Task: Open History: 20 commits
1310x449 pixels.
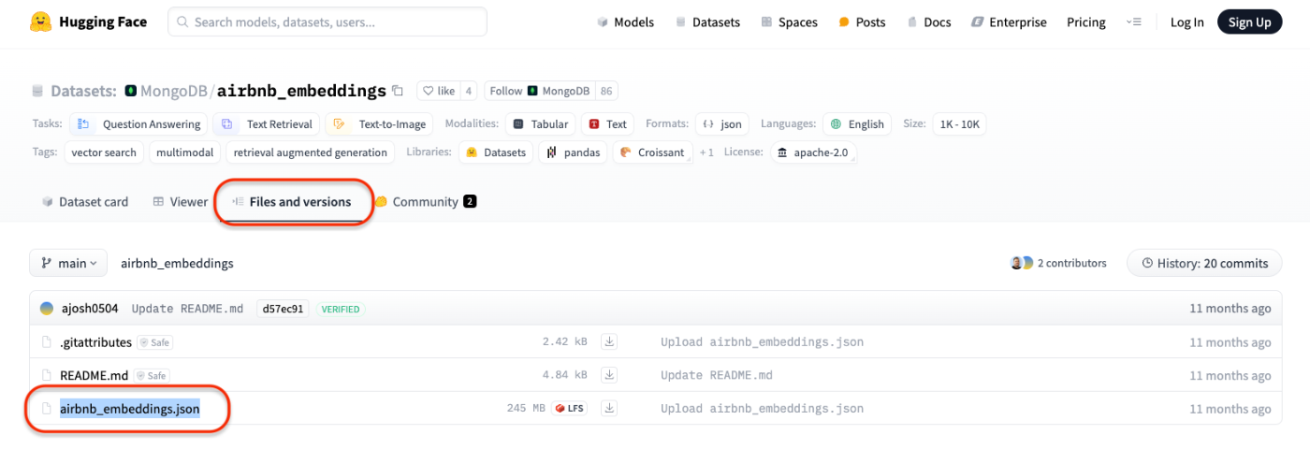Action: pyautogui.click(x=1203, y=264)
